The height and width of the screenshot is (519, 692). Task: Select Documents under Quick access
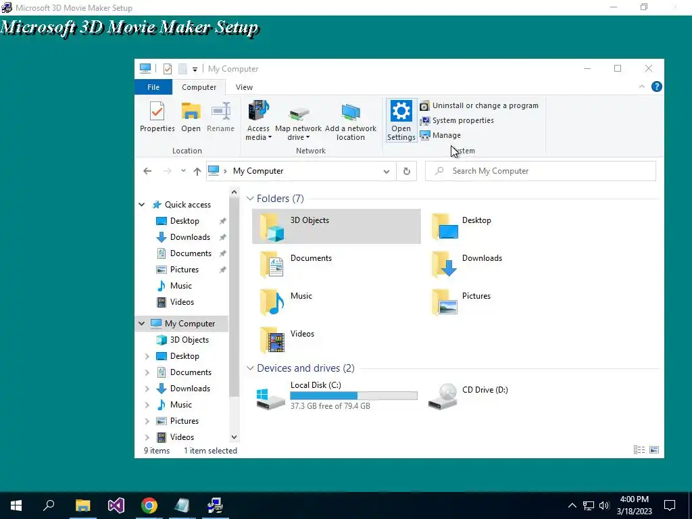[191, 253]
